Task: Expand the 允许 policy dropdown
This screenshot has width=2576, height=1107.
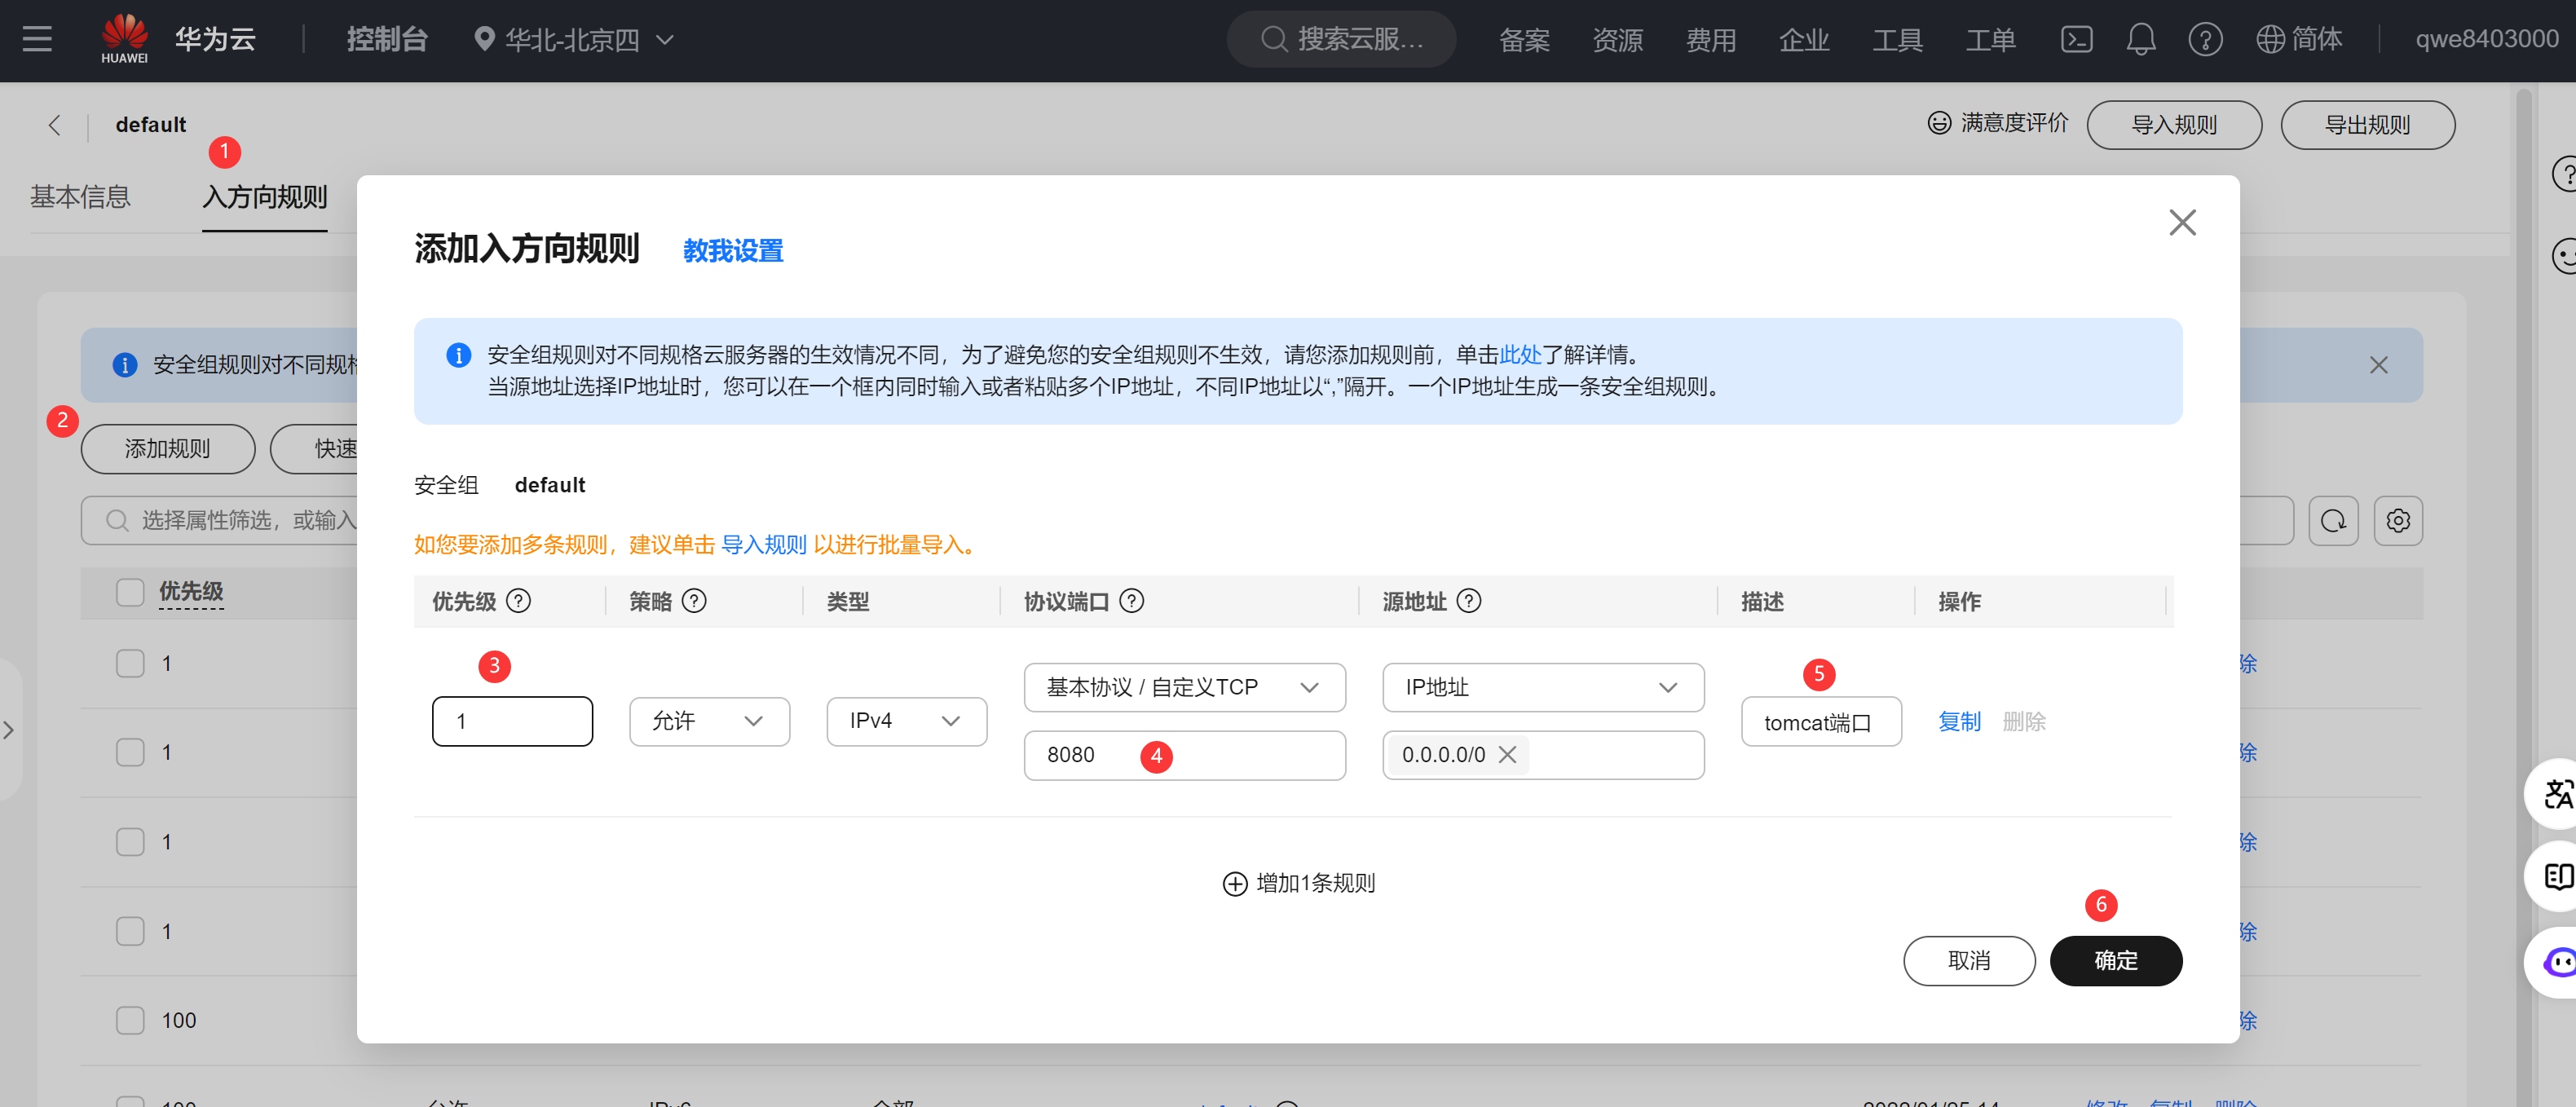Action: [708, 721]
